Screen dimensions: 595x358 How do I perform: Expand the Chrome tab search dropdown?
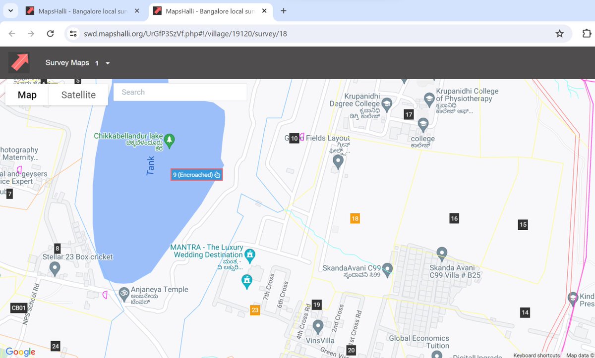(x=10, y=10)
